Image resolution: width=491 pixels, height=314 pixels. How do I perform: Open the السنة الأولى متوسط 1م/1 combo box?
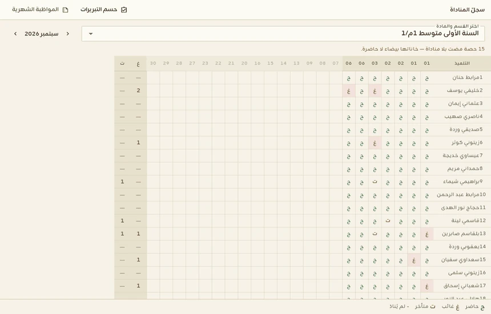point(283,34)
